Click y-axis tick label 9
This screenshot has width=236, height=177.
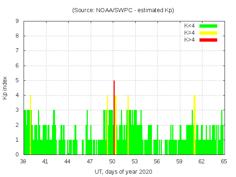coord(17,21)
